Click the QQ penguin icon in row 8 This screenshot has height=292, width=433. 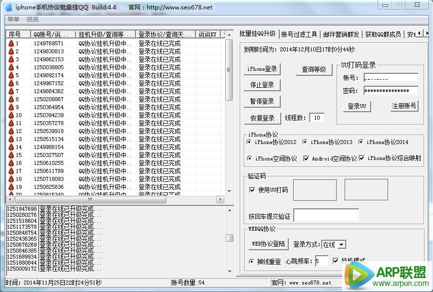coord(11,99)
